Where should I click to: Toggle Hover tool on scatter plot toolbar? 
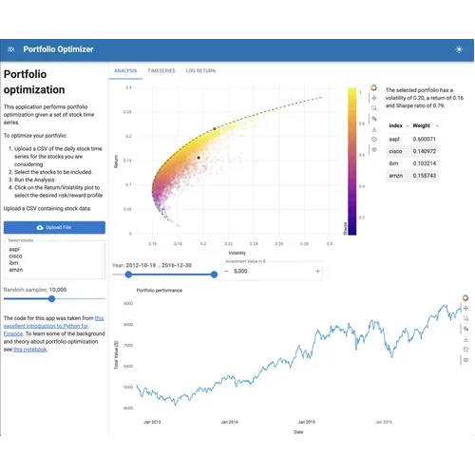pyautogui.click(x=374, y=150)
